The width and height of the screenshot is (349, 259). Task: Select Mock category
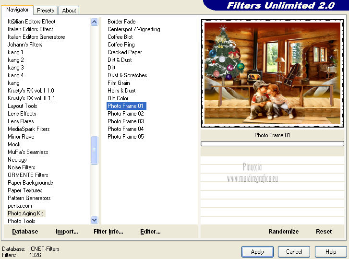click(14, 144)
